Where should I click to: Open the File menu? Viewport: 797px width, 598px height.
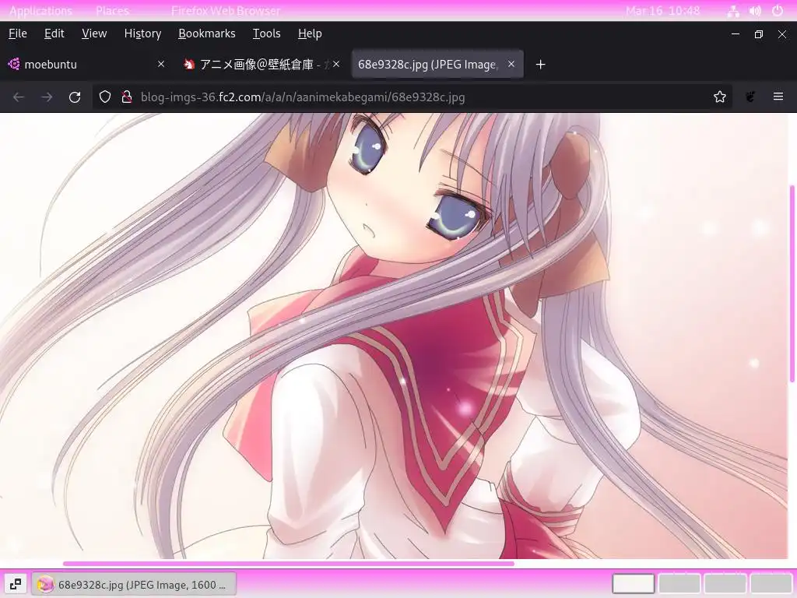[18, 33]
